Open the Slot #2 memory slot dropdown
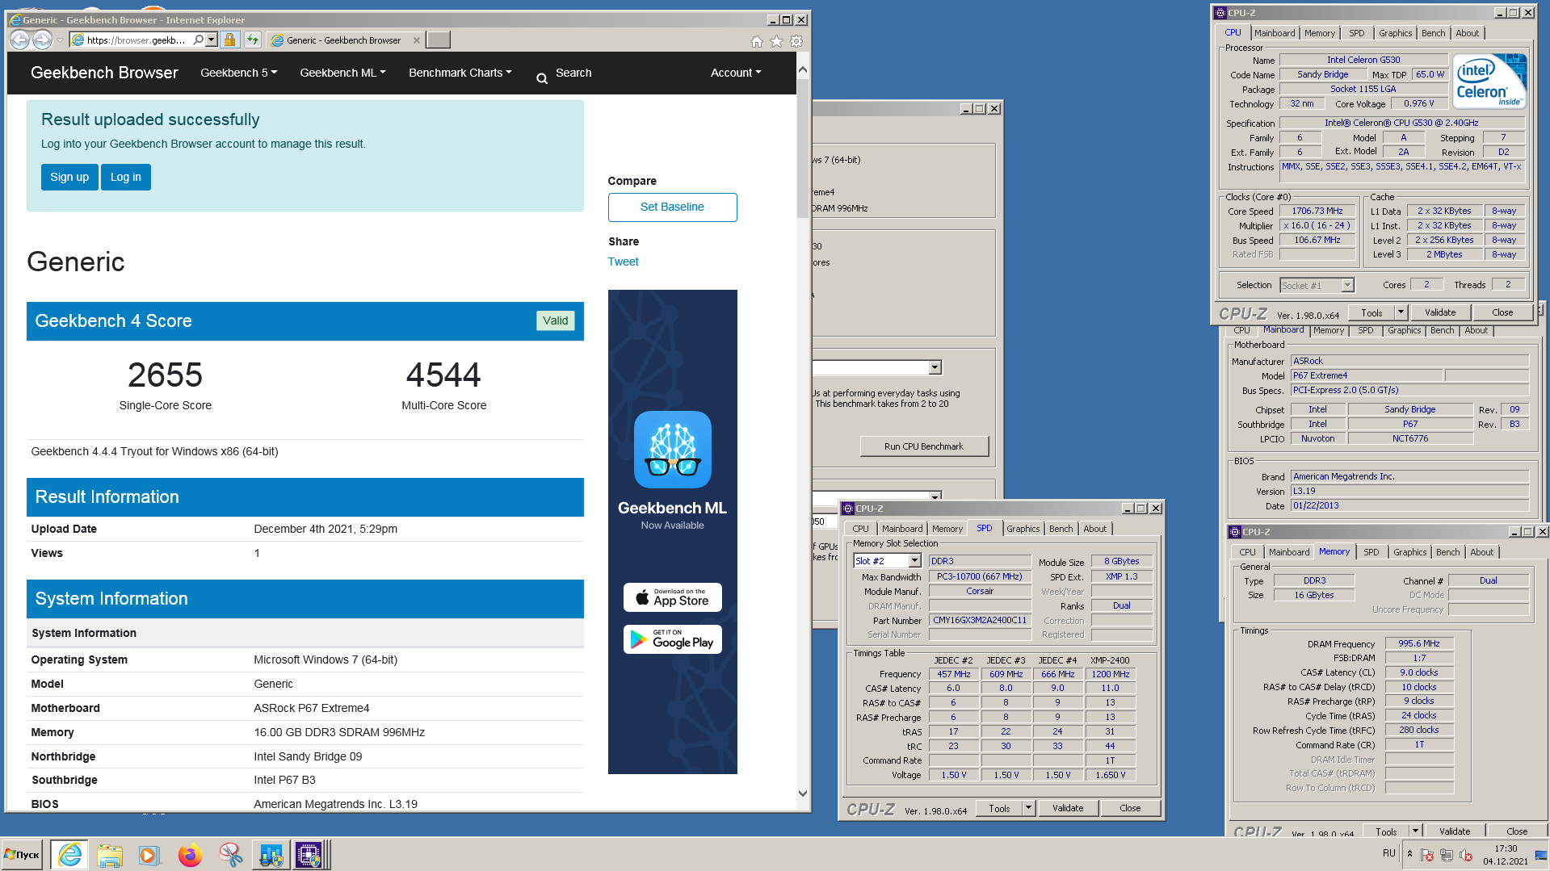 click(914, 561)
